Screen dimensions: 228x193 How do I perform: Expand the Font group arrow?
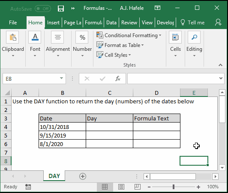[35, 56]
